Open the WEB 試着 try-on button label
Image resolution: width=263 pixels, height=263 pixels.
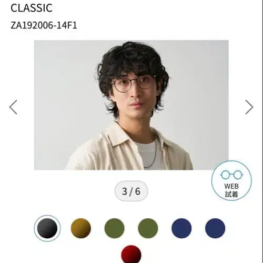tap(231, 190)
